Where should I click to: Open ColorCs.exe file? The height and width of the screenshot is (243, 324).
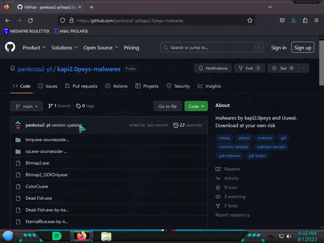(x=37, y=186)
